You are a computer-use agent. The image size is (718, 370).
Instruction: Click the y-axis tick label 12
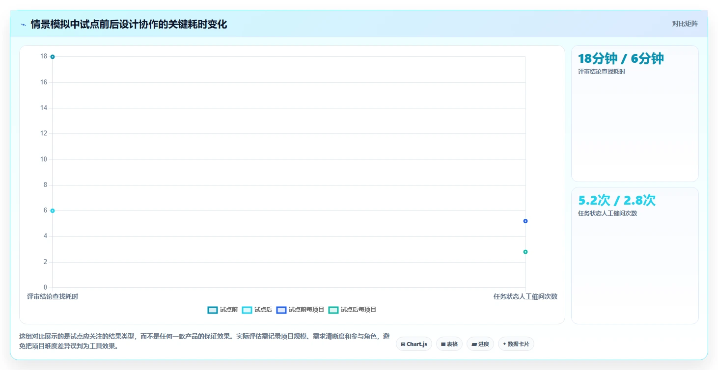coord(44,133)
